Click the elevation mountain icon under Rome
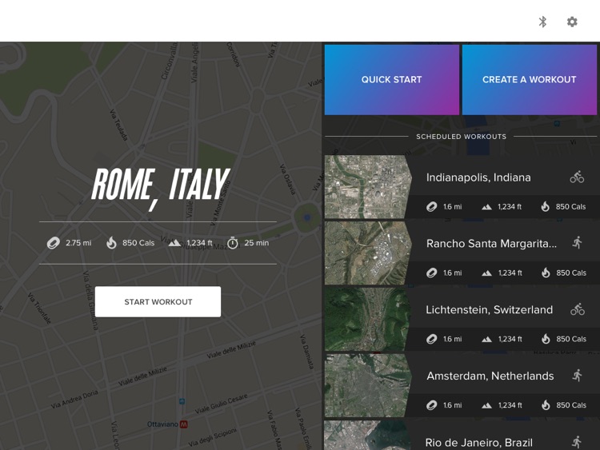This screenshot has width=600, height=450. point(174,243)
